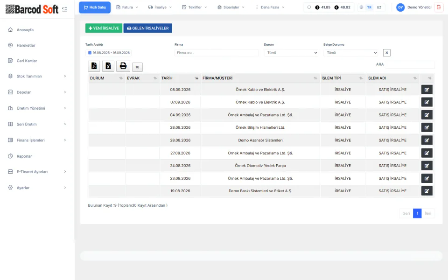Click the Firma search field
The image size is (448, 280).
tap(216, 53)
